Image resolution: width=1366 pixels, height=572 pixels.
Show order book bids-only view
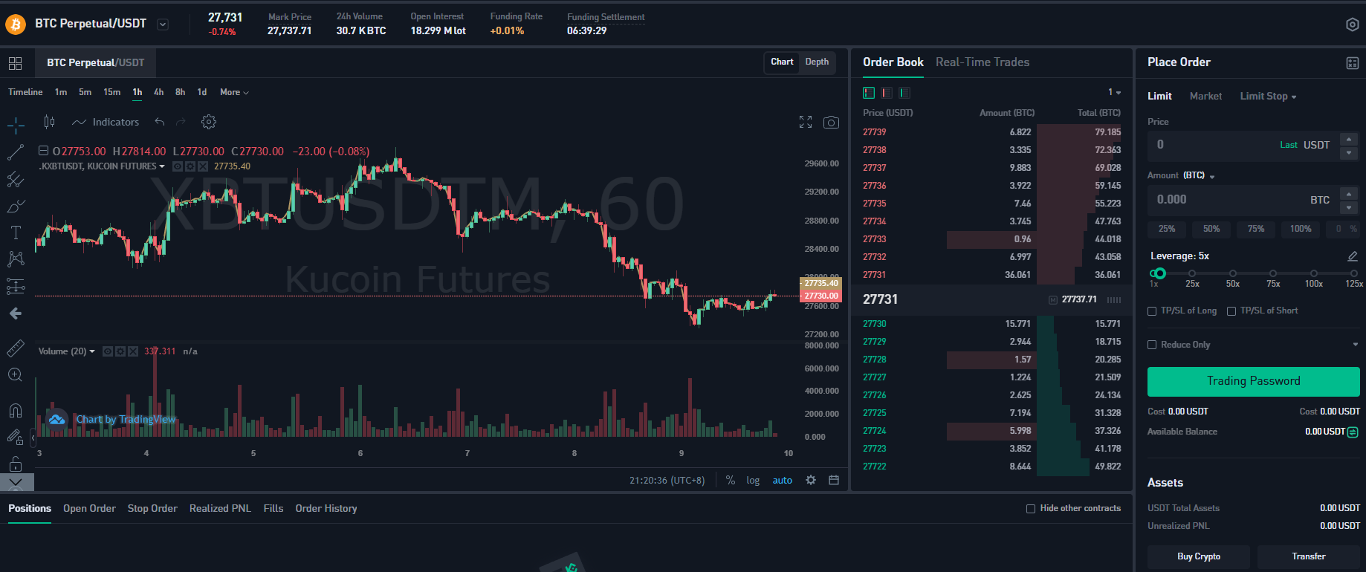click(904, 93)
